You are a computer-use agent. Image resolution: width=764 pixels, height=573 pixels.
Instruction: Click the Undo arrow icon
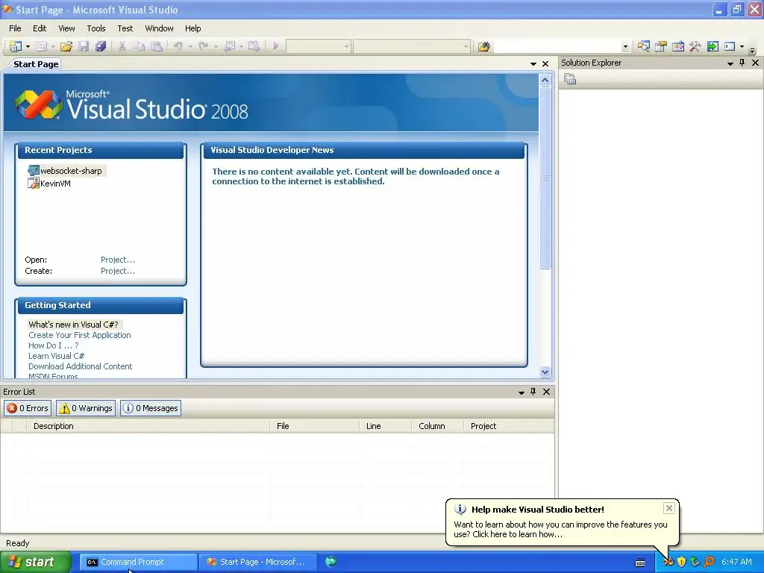coord(178,46)
